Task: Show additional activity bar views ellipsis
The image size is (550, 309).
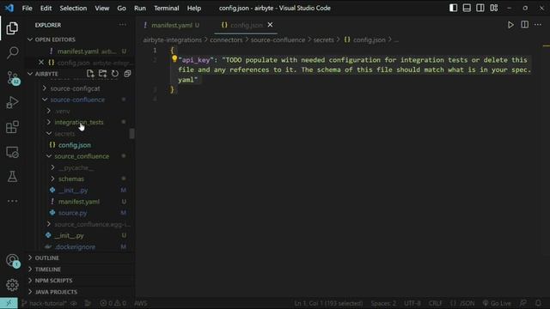Action: point(12,201)
